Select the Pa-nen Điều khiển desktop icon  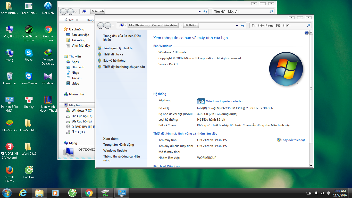(x=10, y=104)
